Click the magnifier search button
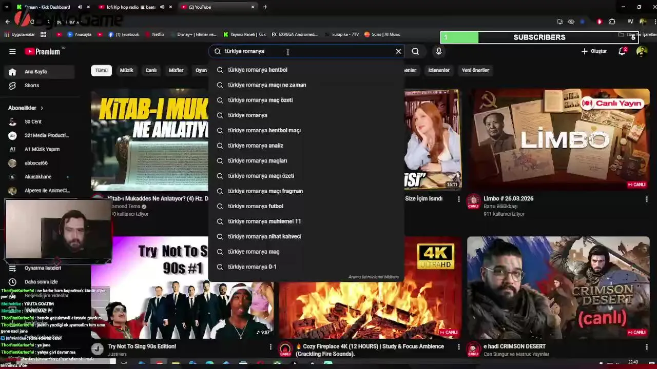The image size is (657, 369). tap(415, 51)
